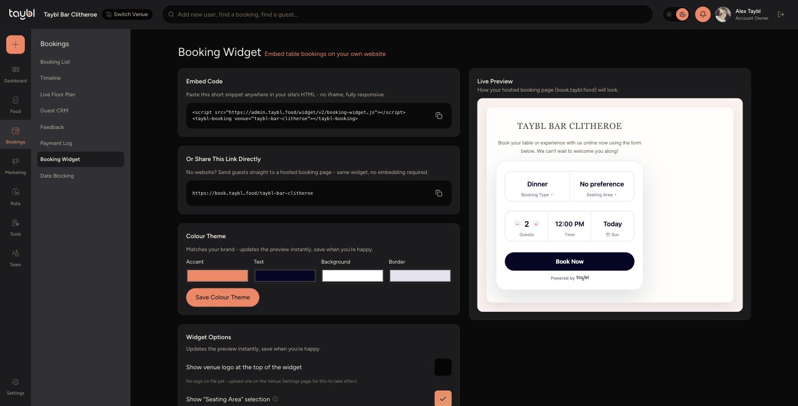Screen dimensions: 798x406
Task: Copy the embed code snippet
Action: tap(439, 115)
